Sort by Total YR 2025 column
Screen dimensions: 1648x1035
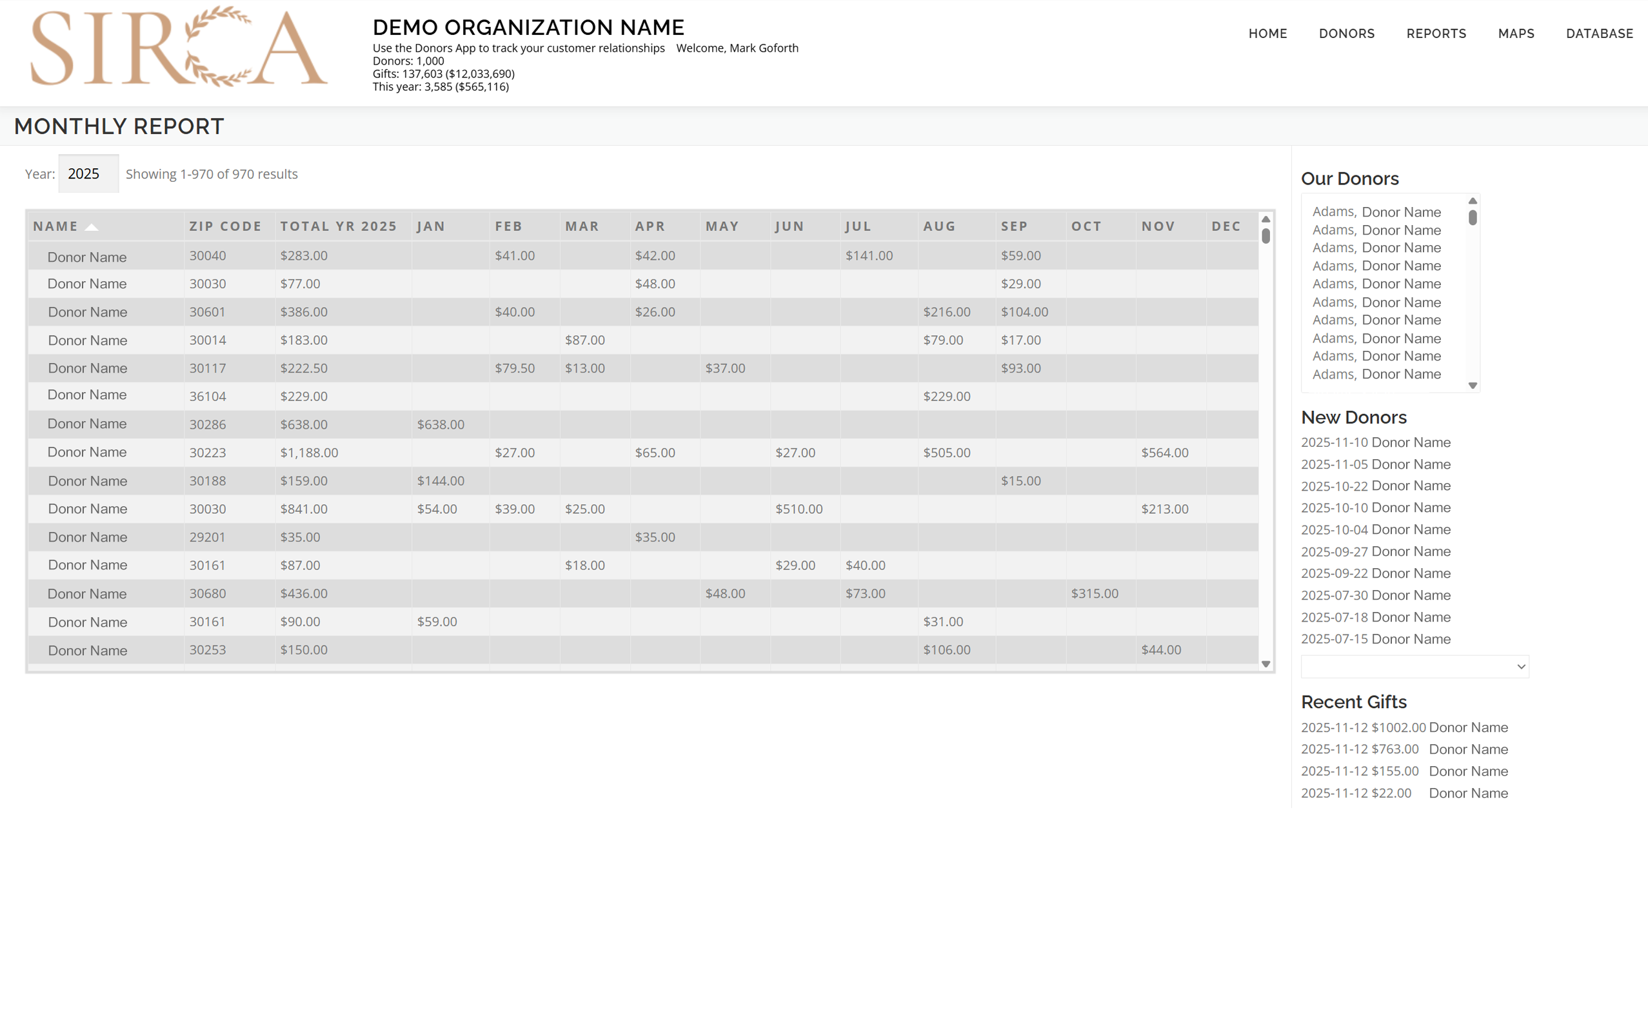338,226
